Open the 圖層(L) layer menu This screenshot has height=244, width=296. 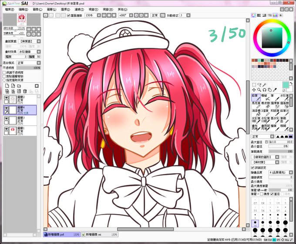coord(51,9)
